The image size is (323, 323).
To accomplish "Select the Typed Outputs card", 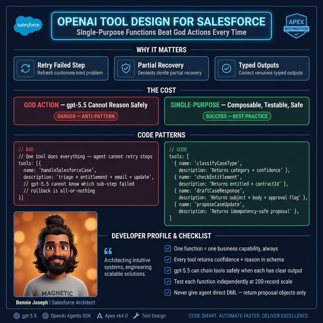I will 262,68.
